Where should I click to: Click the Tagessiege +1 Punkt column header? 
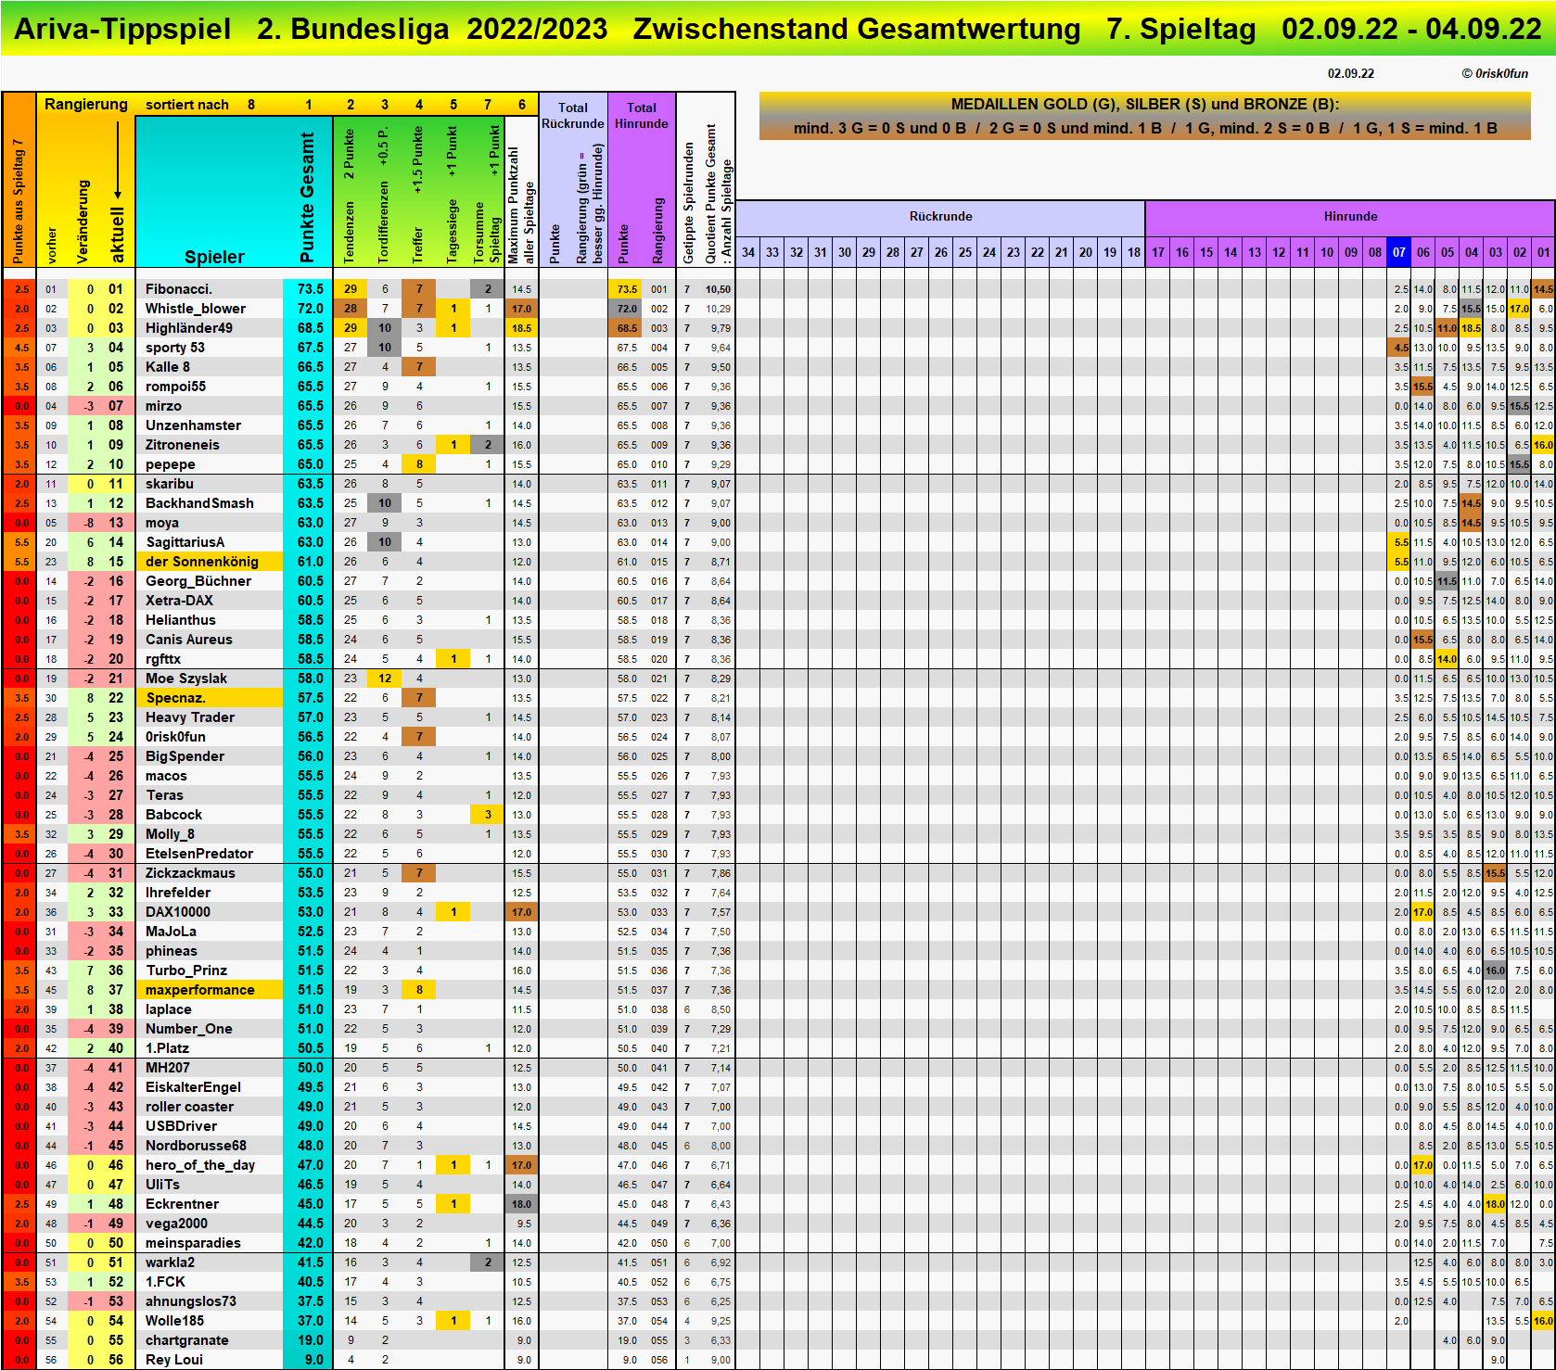click(453, 192)
